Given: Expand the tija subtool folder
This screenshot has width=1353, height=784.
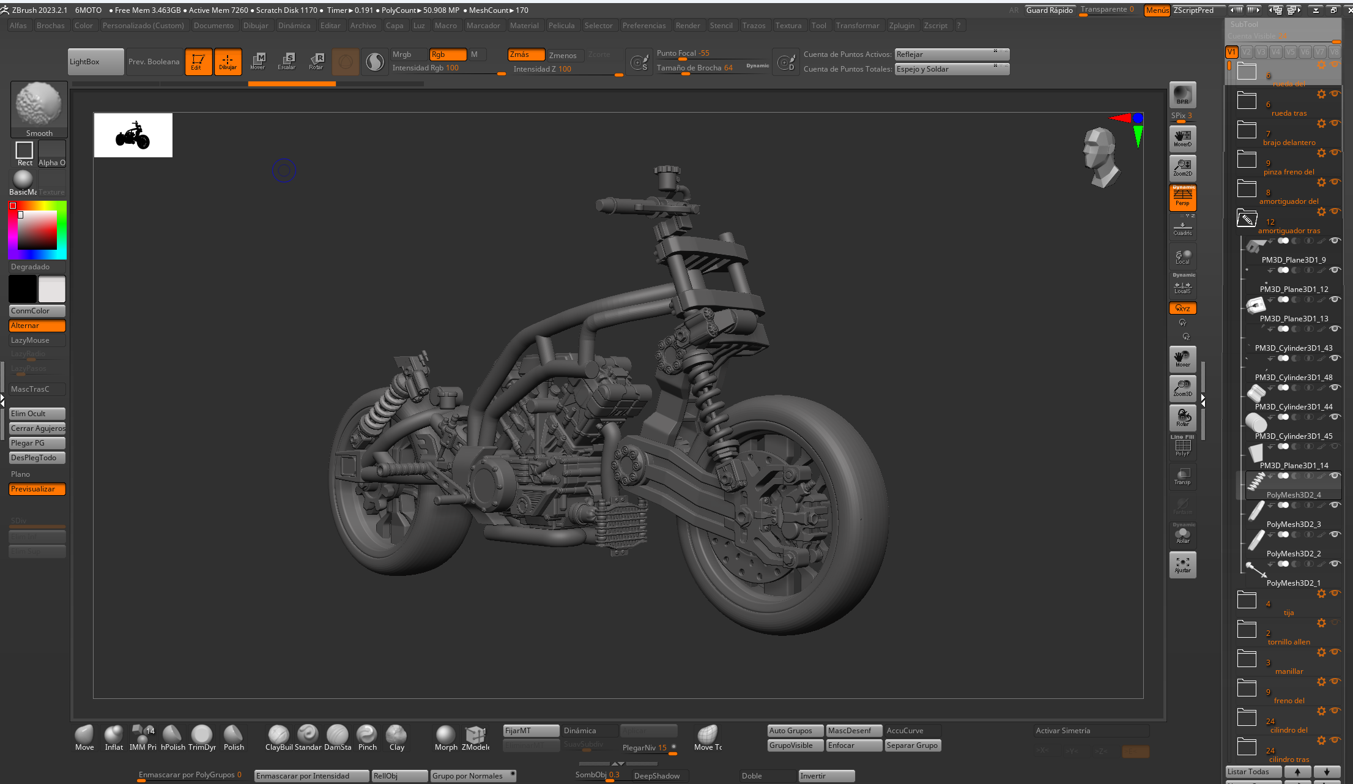Looking at the screenshot, I should [1247, 600].
